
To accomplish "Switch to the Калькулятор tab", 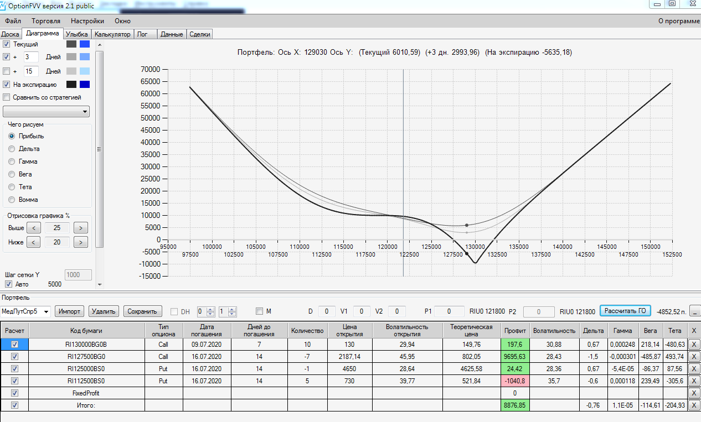I will point(112,34).
